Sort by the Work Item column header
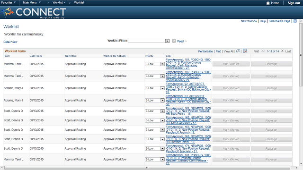The height and width of the screenshot is (170, 303). click(71, 56)
